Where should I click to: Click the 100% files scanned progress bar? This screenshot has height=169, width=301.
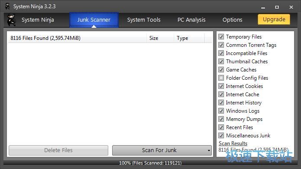(150, 163)
